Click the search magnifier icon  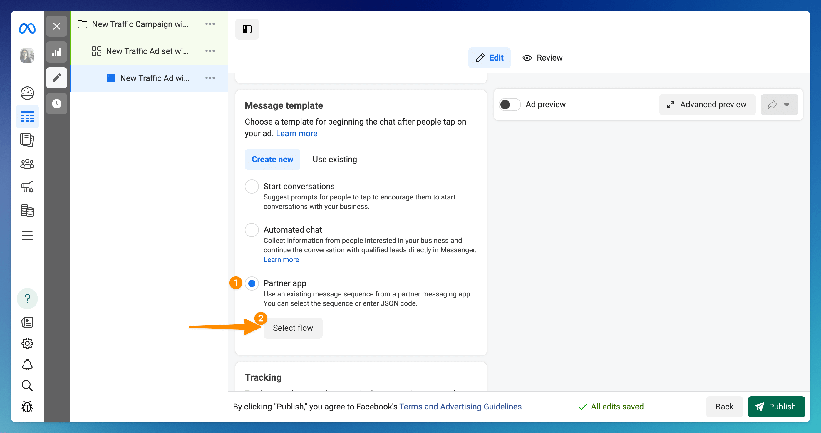(27, 385)
